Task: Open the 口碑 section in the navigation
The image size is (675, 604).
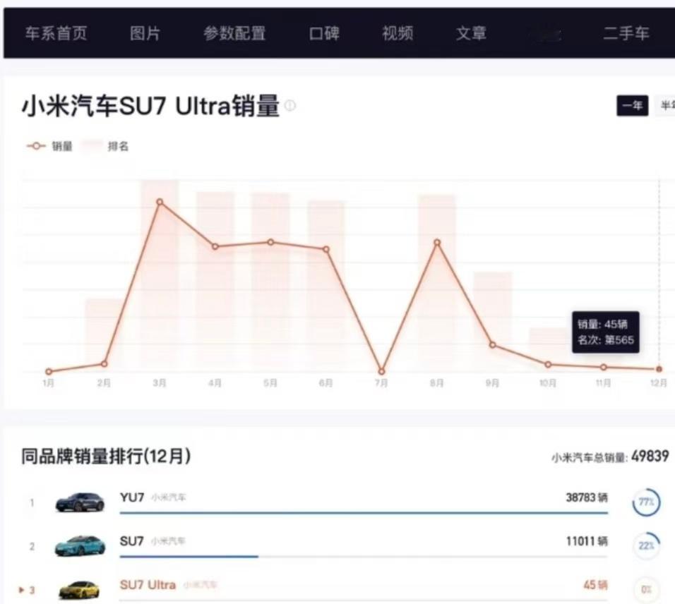Action: 325,32
